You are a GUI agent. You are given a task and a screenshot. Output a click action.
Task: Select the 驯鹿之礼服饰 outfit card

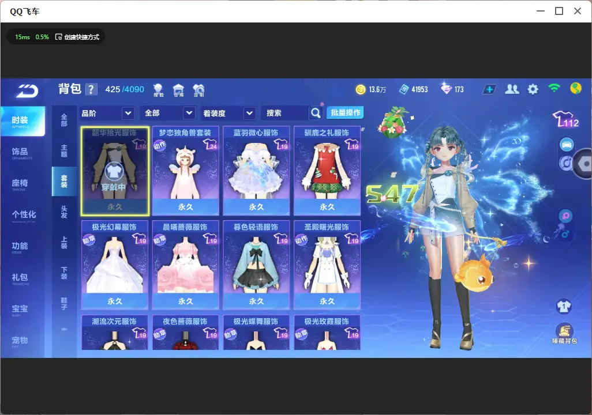coord(327,171)
